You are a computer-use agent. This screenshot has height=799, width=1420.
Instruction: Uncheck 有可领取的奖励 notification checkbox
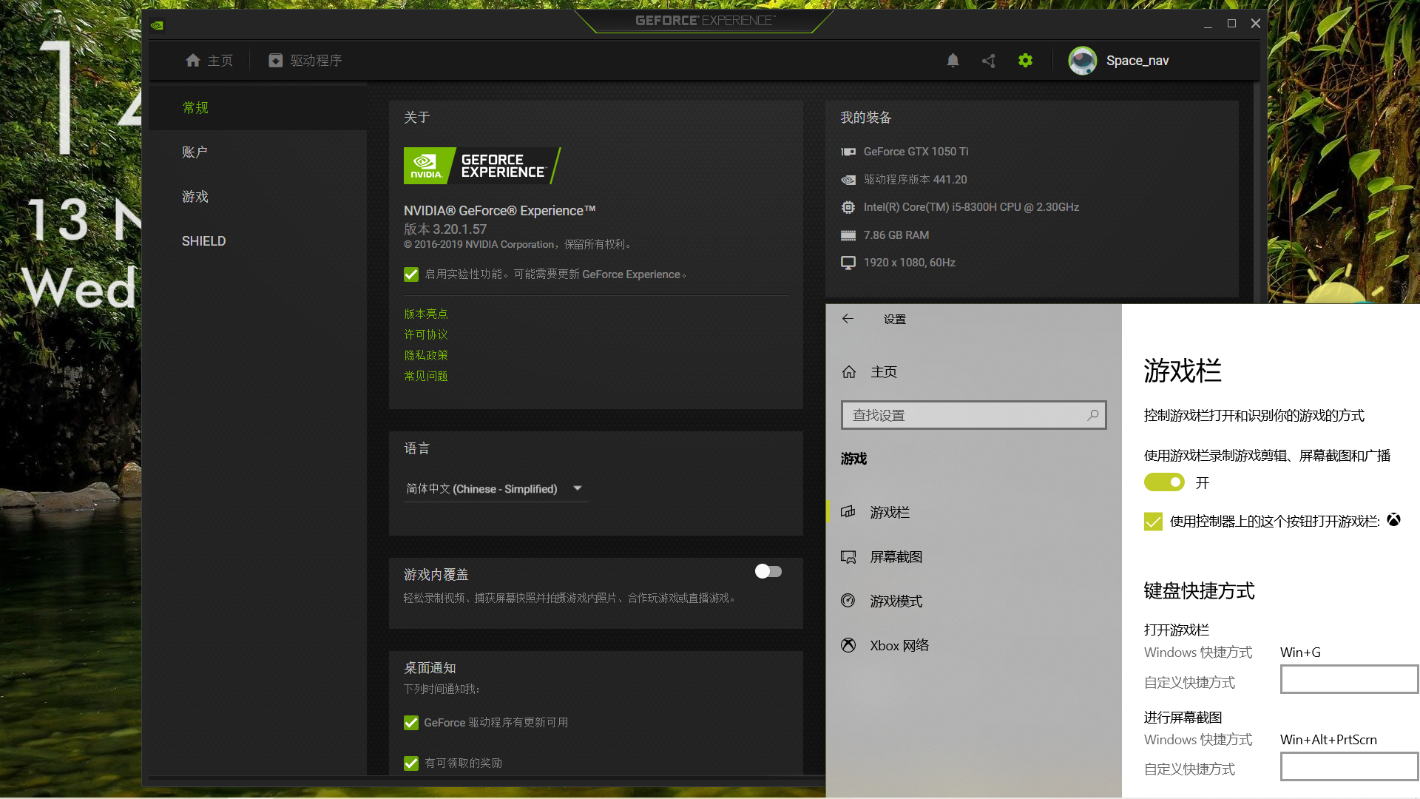tap(411, 763)
